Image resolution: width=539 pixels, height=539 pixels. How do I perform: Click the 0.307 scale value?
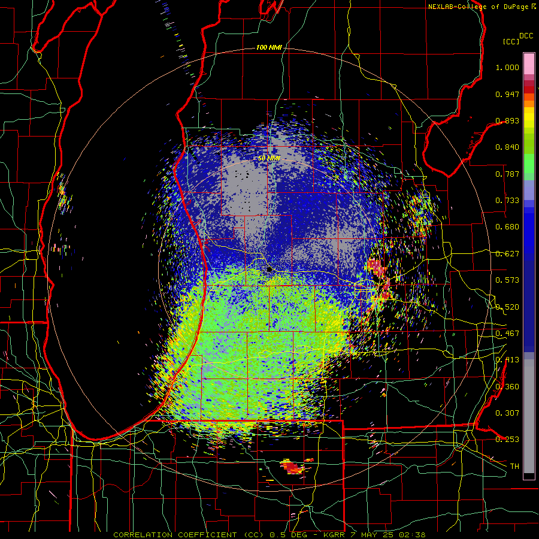507,413
